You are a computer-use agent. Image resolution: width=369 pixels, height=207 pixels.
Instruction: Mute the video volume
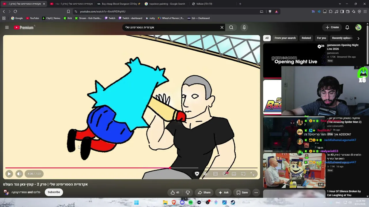[x=19, y=174]
